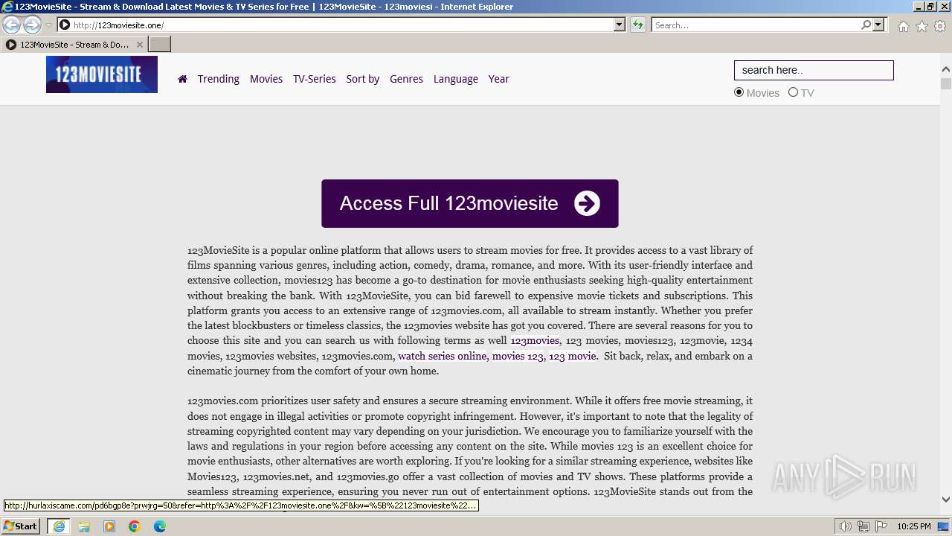Click the volume speaker tray icon
952x536 pixels.
coord(846,526)
